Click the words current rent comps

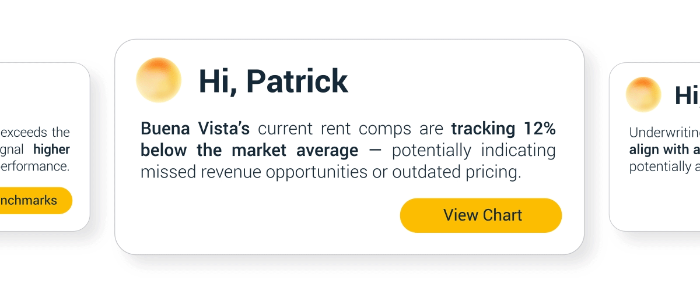351,129
